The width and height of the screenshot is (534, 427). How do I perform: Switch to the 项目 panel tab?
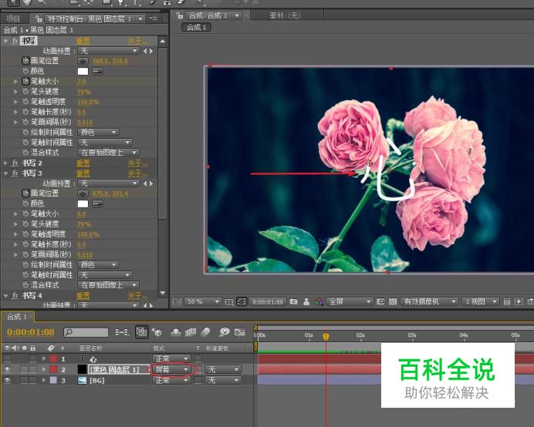[x=14, y=18]
